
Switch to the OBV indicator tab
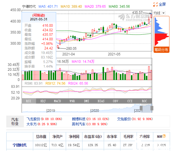[x=116, y=101]
